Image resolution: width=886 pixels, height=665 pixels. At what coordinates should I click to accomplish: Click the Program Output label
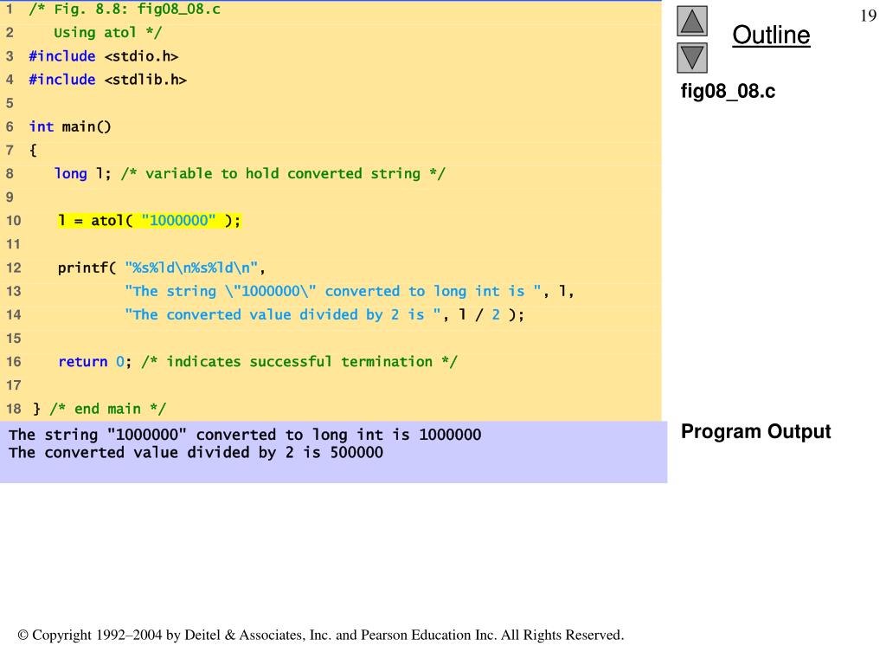point(755,431)
